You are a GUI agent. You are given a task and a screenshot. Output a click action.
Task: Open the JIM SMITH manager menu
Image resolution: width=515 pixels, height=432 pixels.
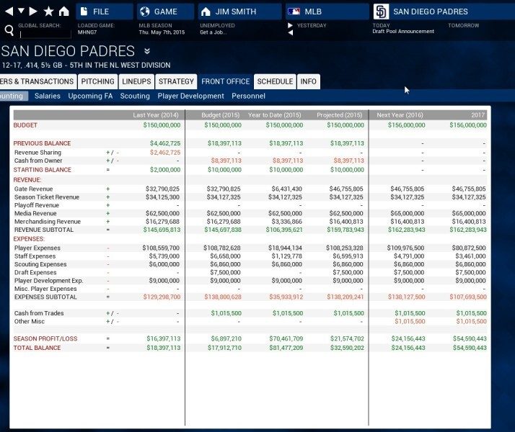(239, 12)
